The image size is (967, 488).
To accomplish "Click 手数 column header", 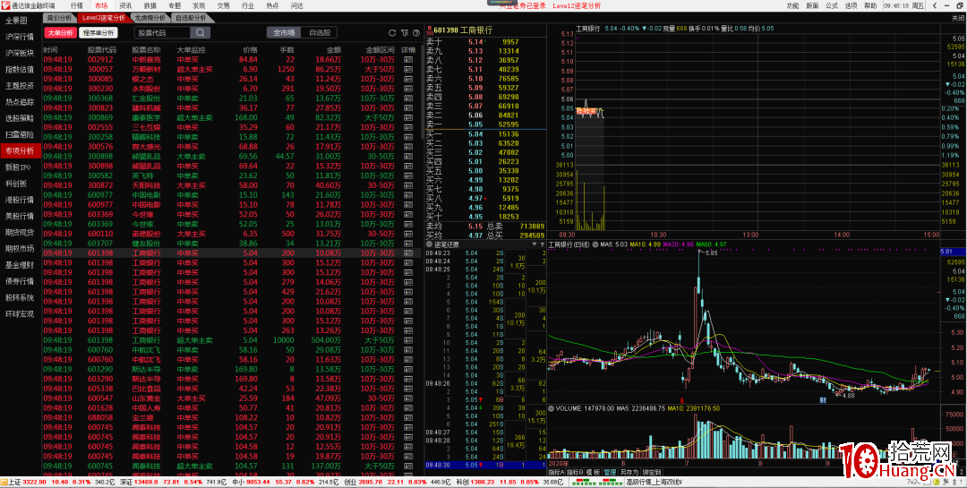I will point(287,50).
